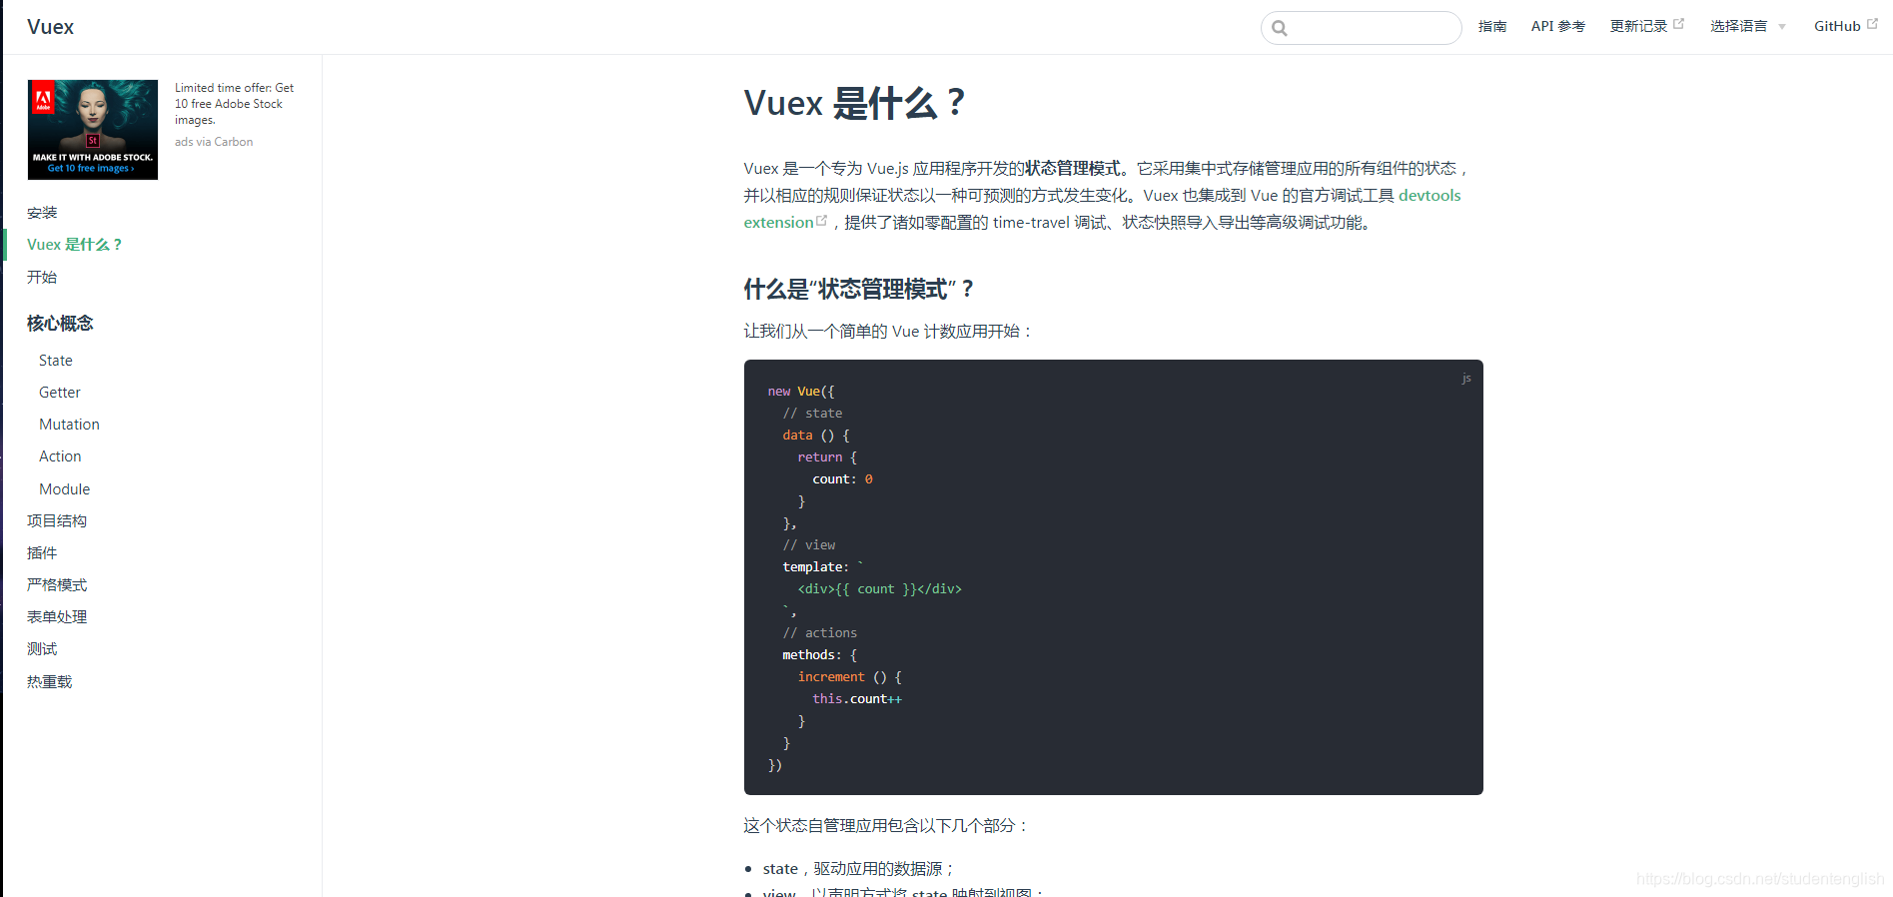Click the '// actions' comment line
The height and width of the screenshot is (897, 1893).
[x=820, y=633]
